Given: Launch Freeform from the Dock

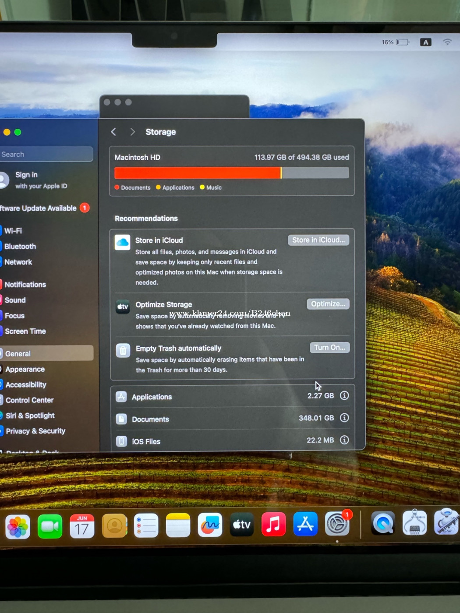Looking at the screenshot, I should coord(210,525).
